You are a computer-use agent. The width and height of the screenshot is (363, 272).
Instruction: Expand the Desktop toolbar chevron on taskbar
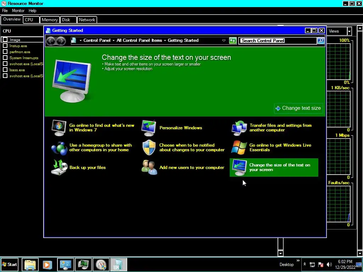point(298,261)
